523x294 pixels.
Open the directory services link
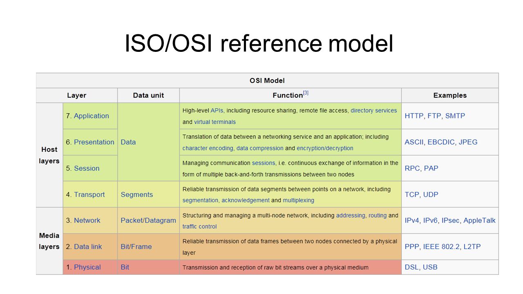373,110
